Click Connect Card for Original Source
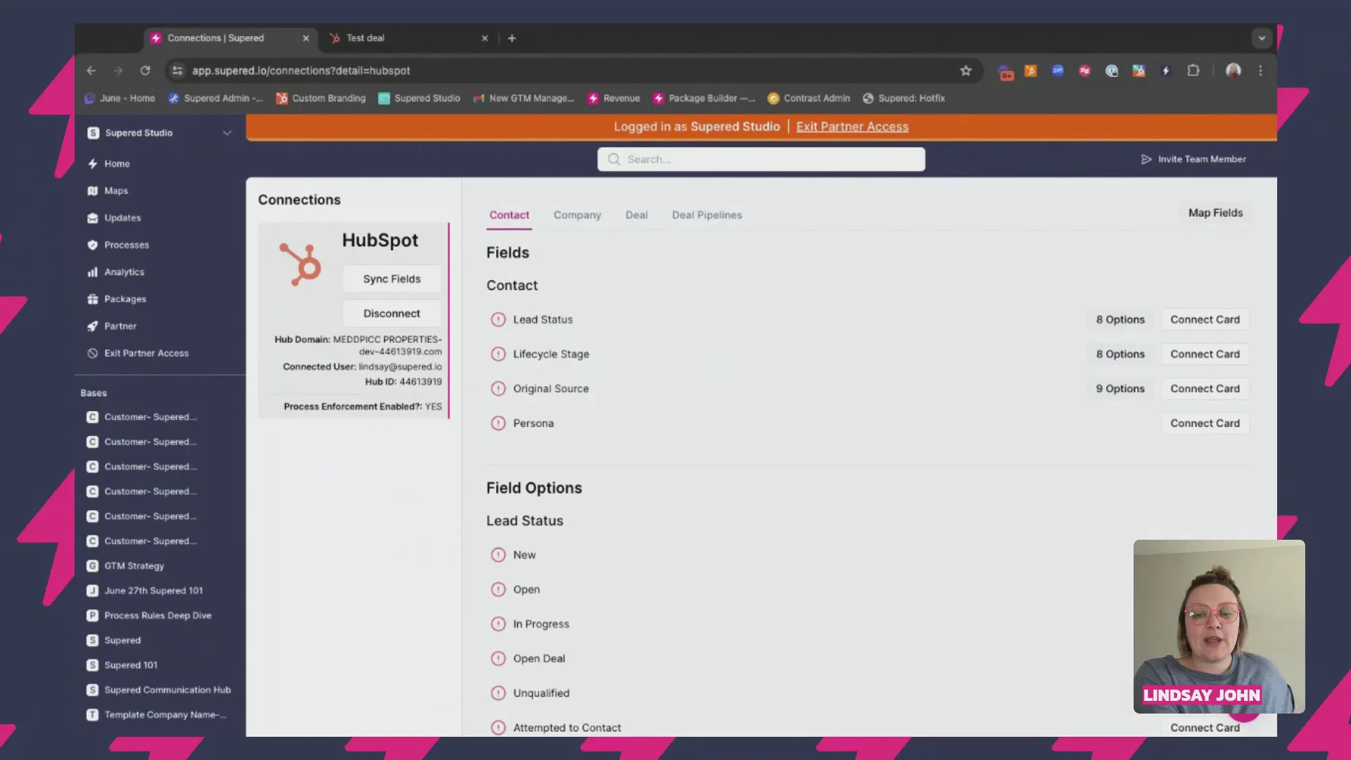1351x760 pixels. pos(1205,388)
